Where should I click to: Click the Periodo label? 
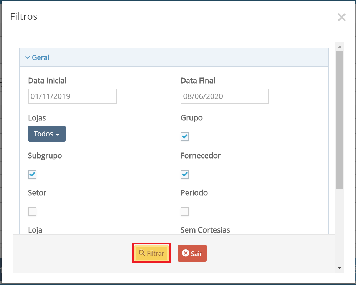(x=194, y=193)
